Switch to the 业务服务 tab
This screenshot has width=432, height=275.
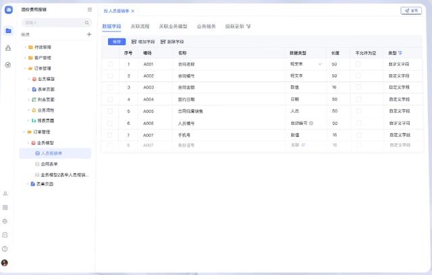(x=206, y=26)
